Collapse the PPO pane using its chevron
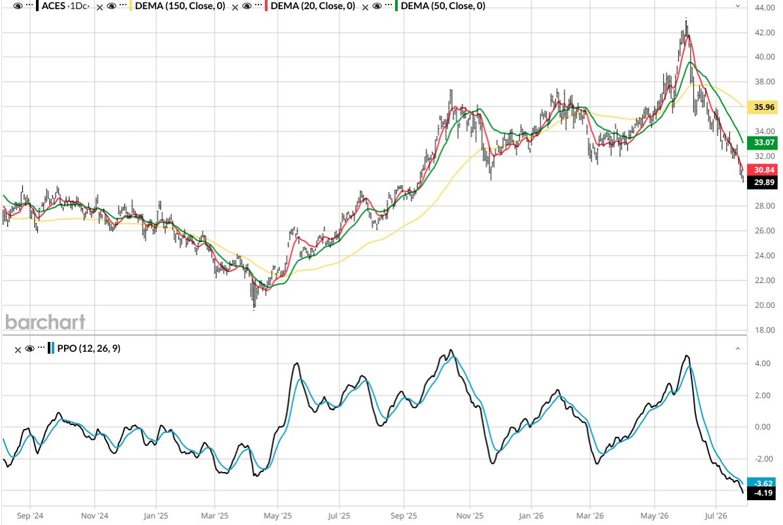Image resolution: width=783 pixels, height=525 pixels. [x=738, y=348]
